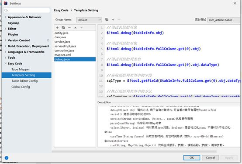Select the controller.java template
Image resolution: width=242 pixels, height=164 pixels.
pyautogui.click(x=64, y=50)
